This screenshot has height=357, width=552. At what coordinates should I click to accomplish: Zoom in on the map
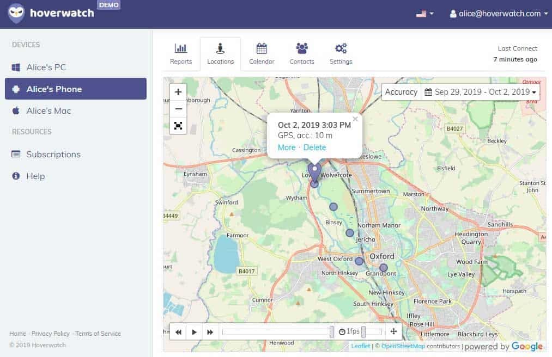click(x=178, y=92)
